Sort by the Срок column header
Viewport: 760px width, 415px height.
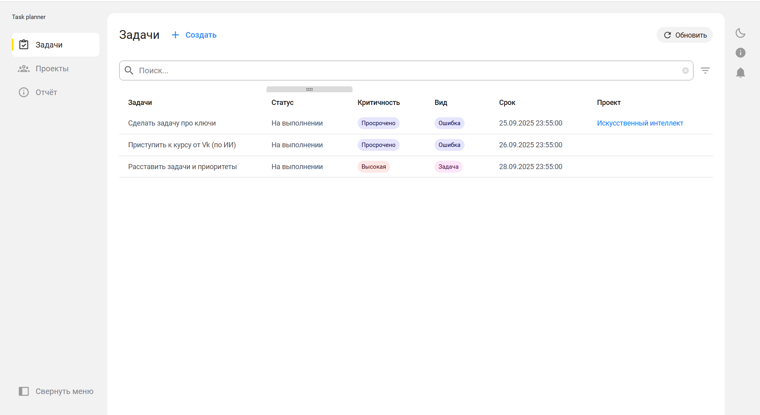tap(507, 103)
